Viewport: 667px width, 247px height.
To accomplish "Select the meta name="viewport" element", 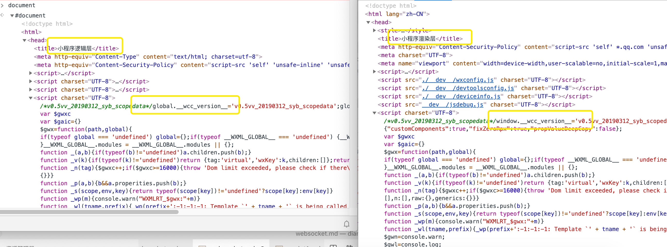I will coord(522,64).
